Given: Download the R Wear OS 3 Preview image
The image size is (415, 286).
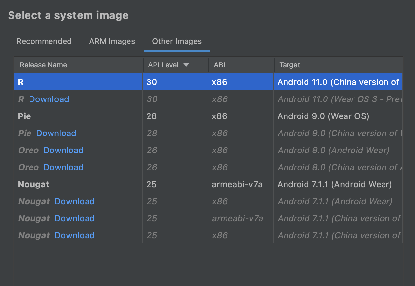Looking at the screenshot, I should 49,99.
